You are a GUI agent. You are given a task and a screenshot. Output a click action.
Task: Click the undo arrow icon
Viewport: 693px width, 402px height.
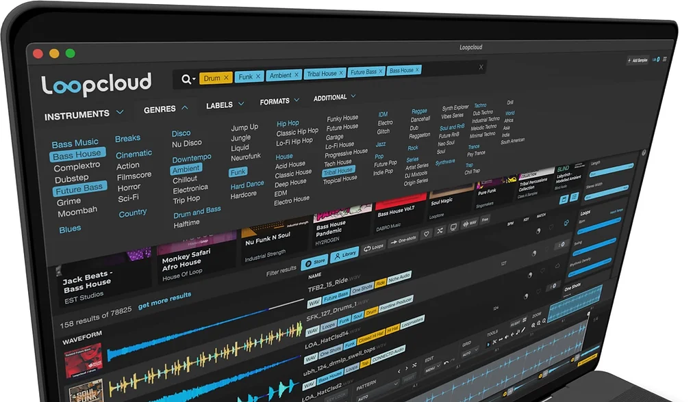[446, 363]
